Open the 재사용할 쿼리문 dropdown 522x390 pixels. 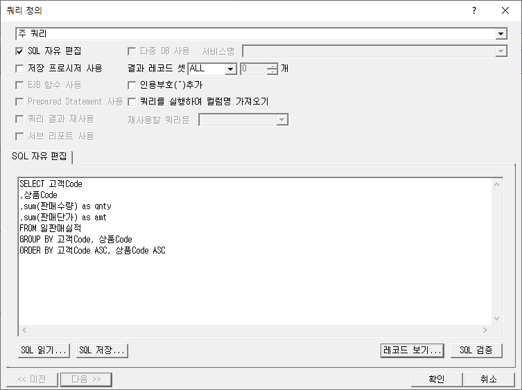[282, 120]
